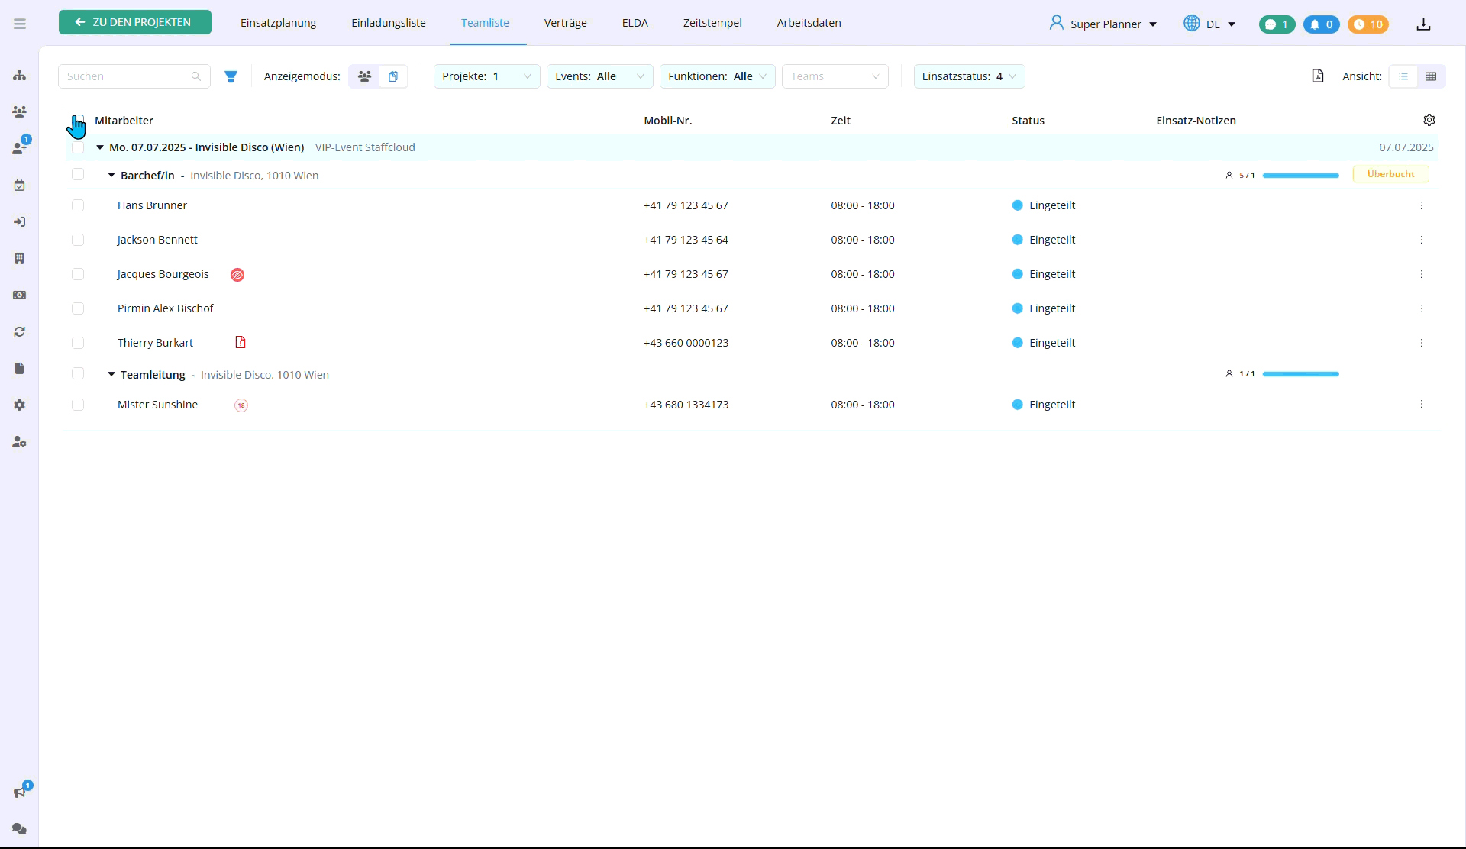Screen dimensions: 1466x849
Task: Open table column settings gear
Action: click(1429, 120)
